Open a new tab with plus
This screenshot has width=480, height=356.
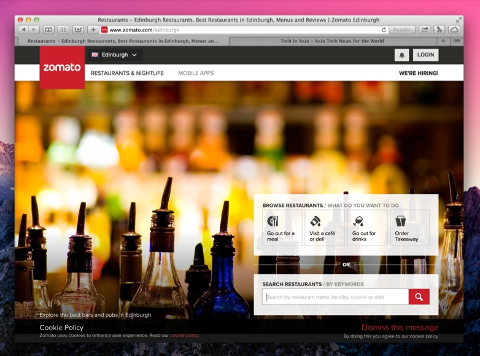[443, 41]
